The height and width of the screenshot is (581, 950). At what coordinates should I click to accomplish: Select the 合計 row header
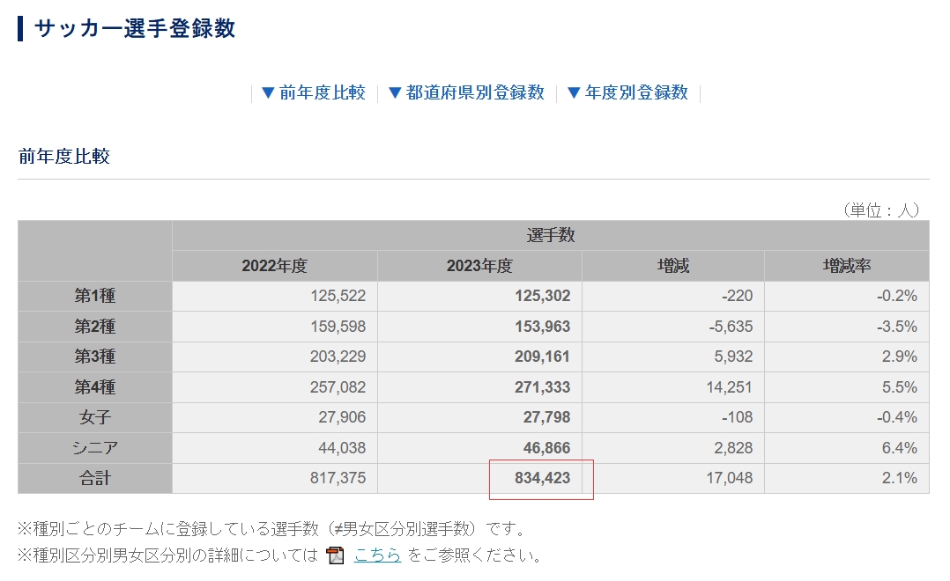coord(94,479)
